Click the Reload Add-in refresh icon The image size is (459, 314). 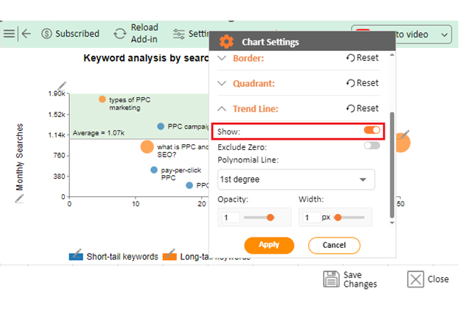click(120, 34)
